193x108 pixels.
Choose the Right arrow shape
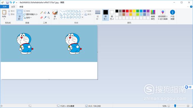tap(74, 14)
